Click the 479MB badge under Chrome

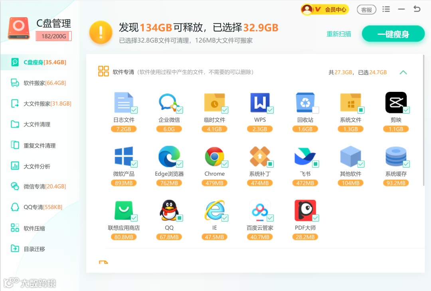click(x=214, y=183)
